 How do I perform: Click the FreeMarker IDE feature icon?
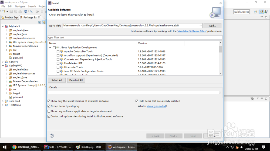click(x=62, y=63)
